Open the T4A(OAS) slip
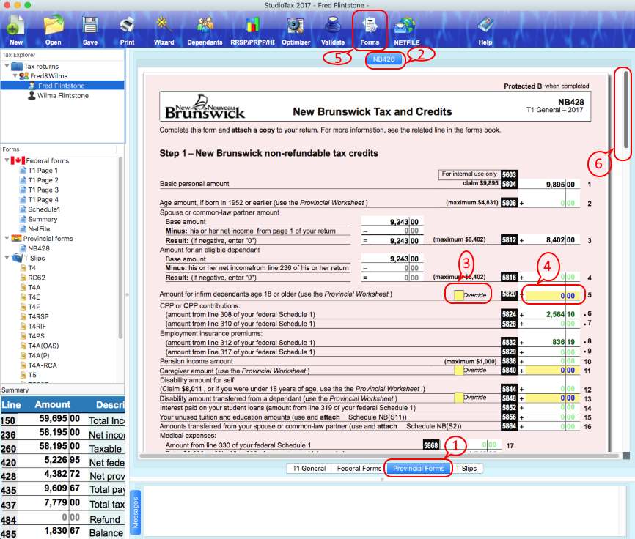The height and width of the screenshot is (539, 635). click(43, 346)
